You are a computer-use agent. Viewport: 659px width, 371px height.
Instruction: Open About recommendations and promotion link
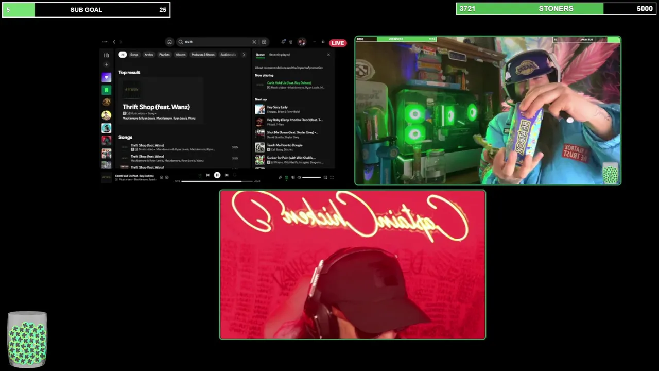click(x=289, y=68)
